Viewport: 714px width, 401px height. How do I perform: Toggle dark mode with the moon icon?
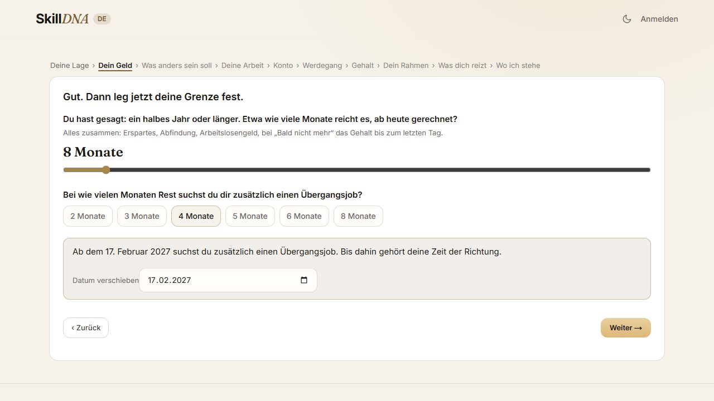click(x=627, y=19)
